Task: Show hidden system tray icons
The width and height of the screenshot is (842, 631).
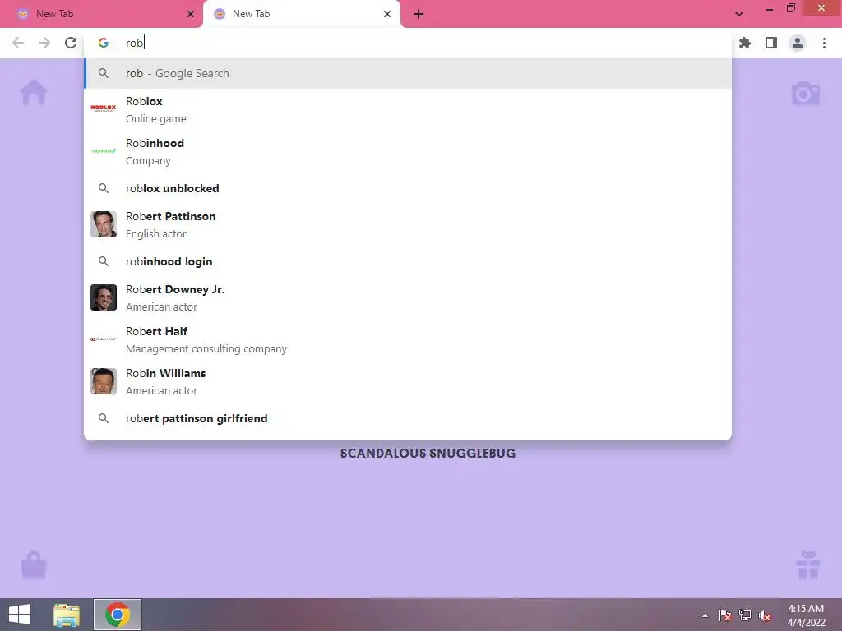Action: coord(705,615)
